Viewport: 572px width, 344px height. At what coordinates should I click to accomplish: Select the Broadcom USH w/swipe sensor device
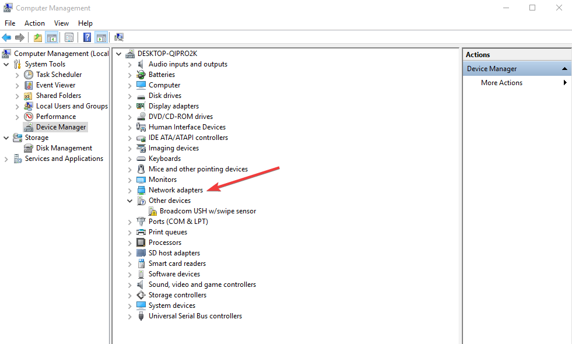click(x=208, y=211)
